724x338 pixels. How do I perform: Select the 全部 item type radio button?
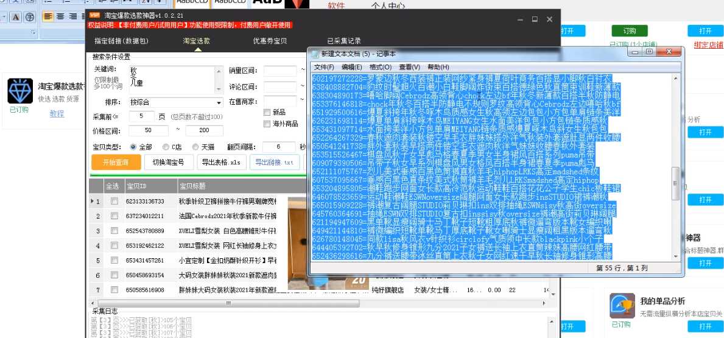[x=133, y=147]
